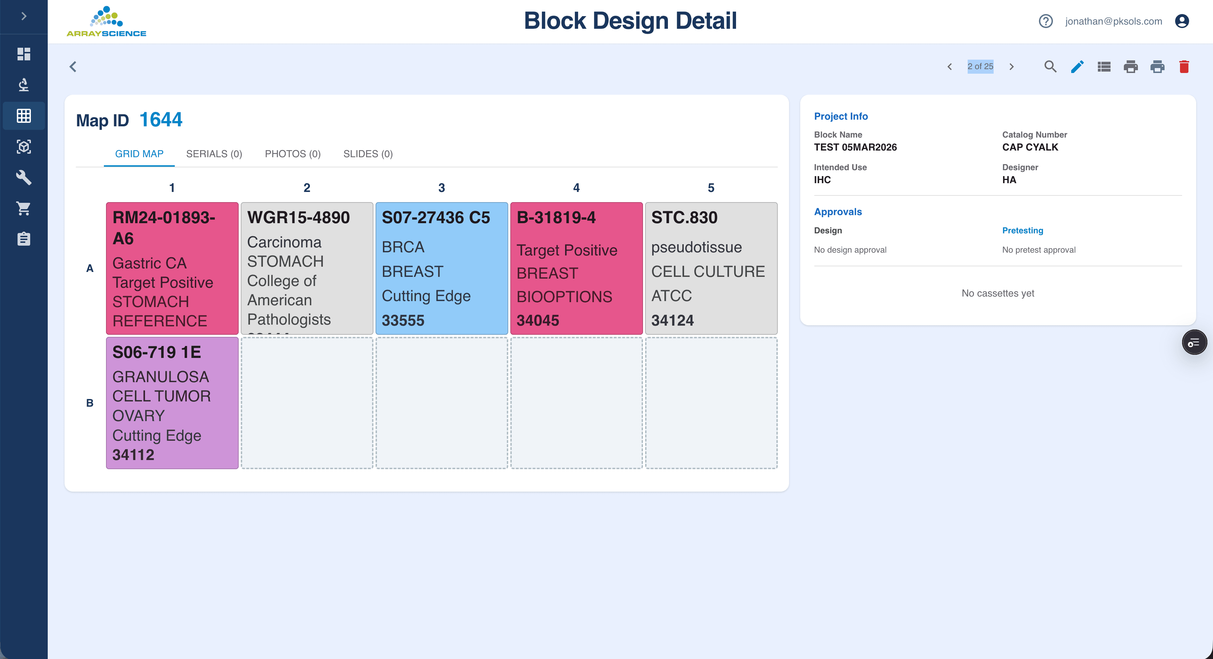Open the wrench tools icon in sidebar
This screenshot has width=1213, height=659.
(24, 178)
